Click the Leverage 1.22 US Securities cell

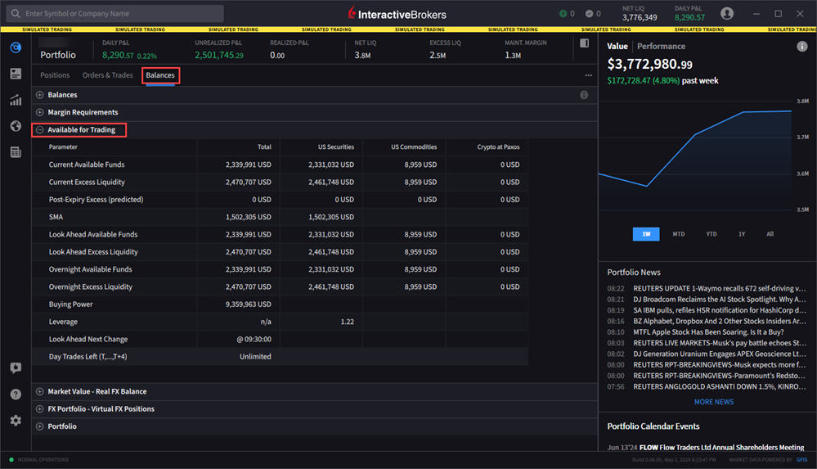tap(347, 322)
